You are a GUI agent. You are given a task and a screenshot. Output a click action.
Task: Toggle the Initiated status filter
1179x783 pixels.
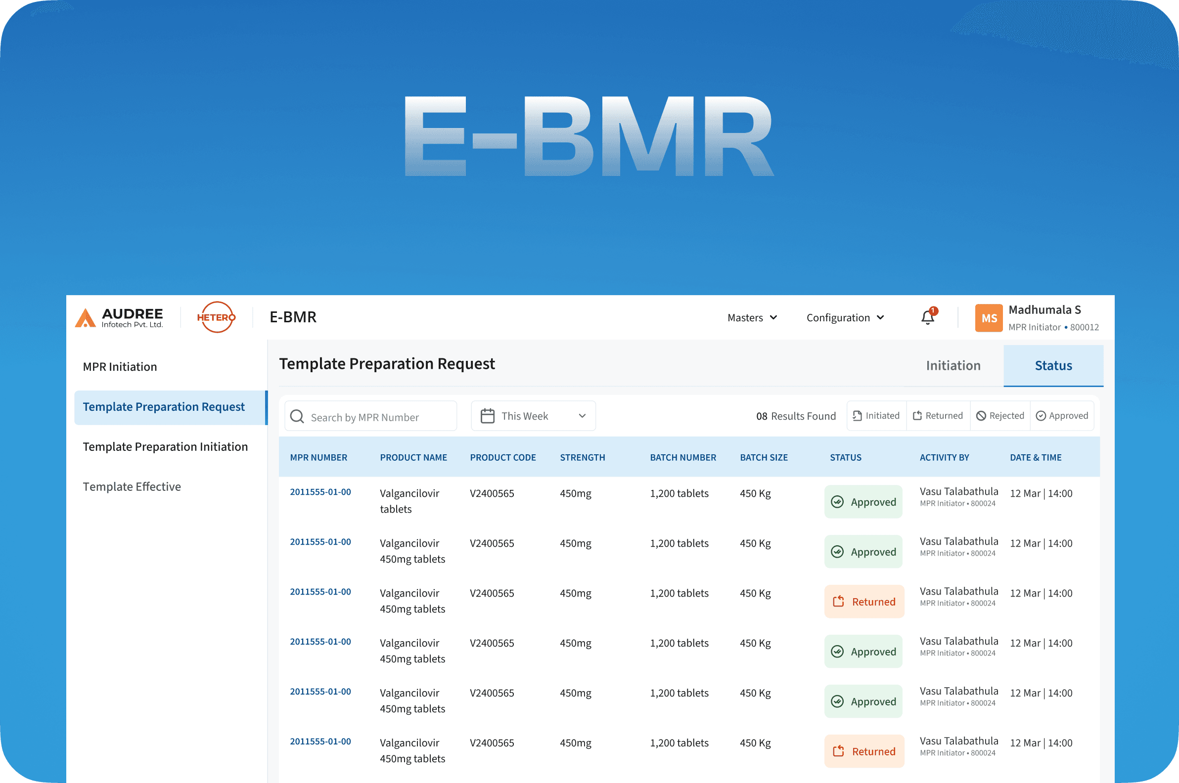pyautogui.click(x=876, y=416)
